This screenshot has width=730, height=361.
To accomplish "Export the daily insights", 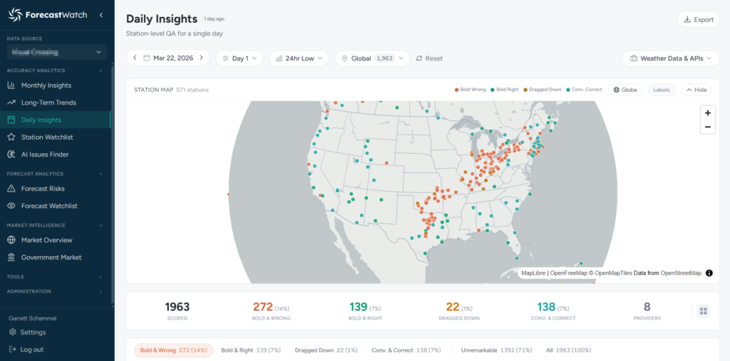I will point(699,19).
